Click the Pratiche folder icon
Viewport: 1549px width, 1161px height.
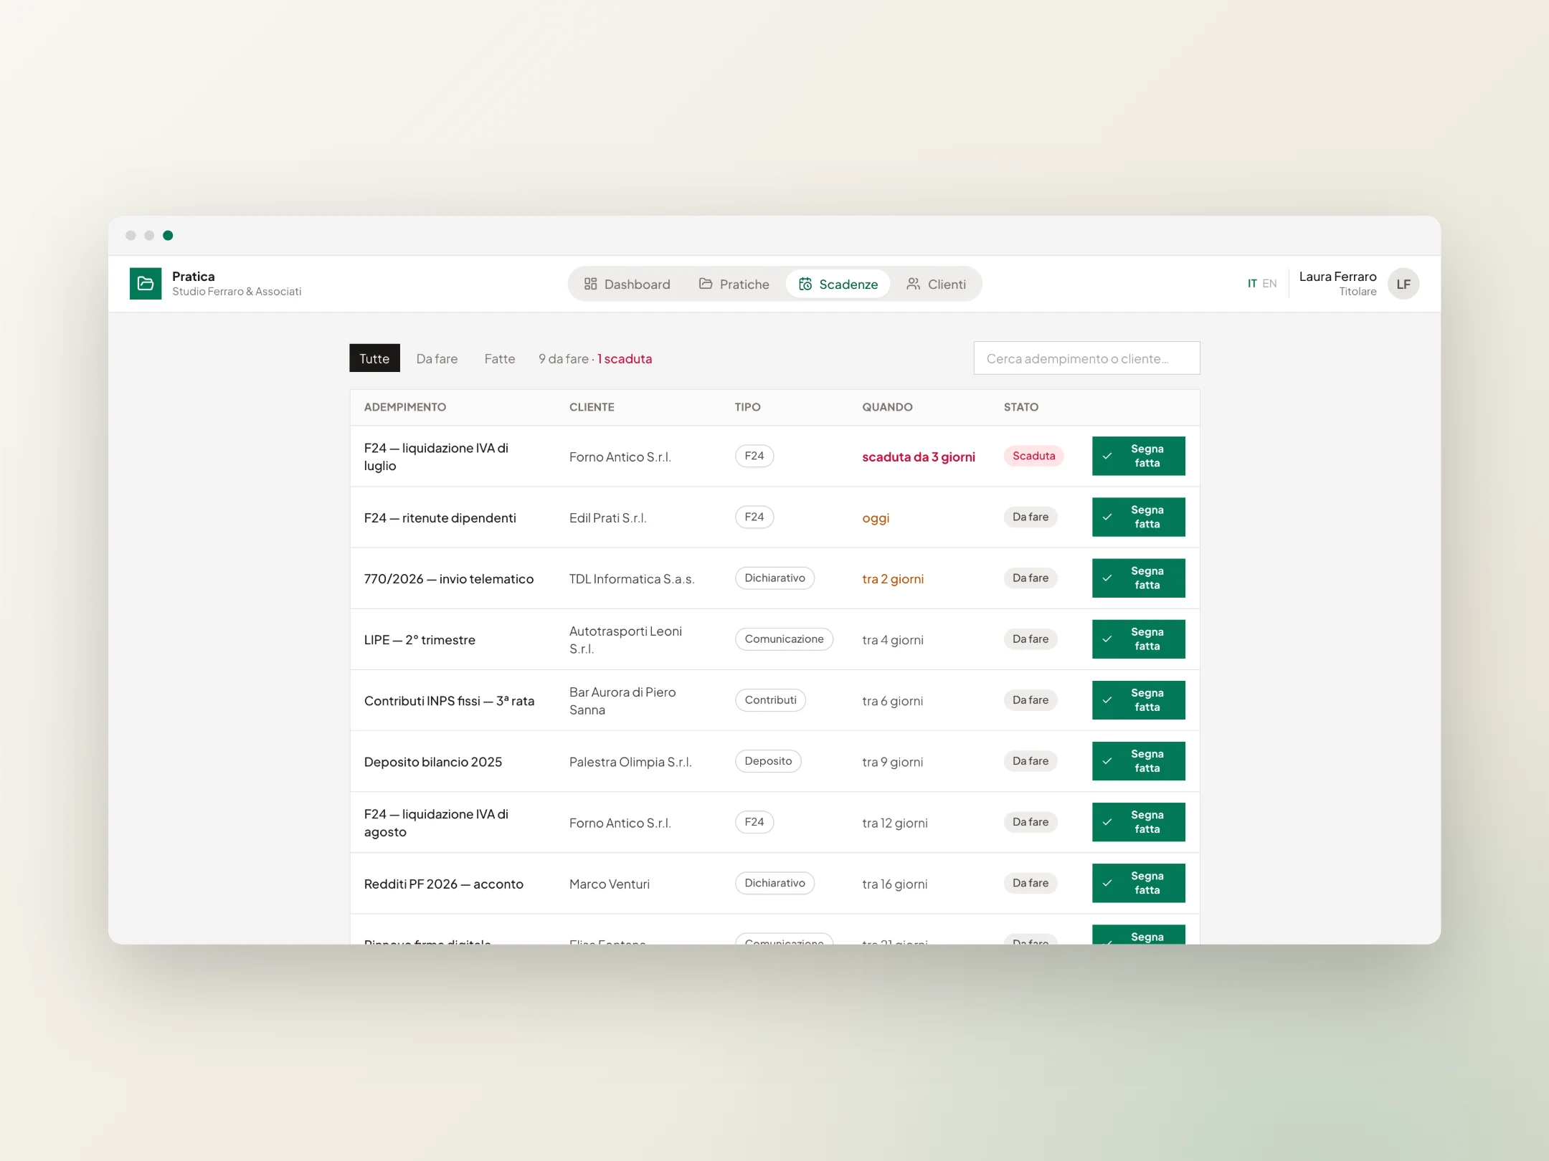click(x=706, y=284)
